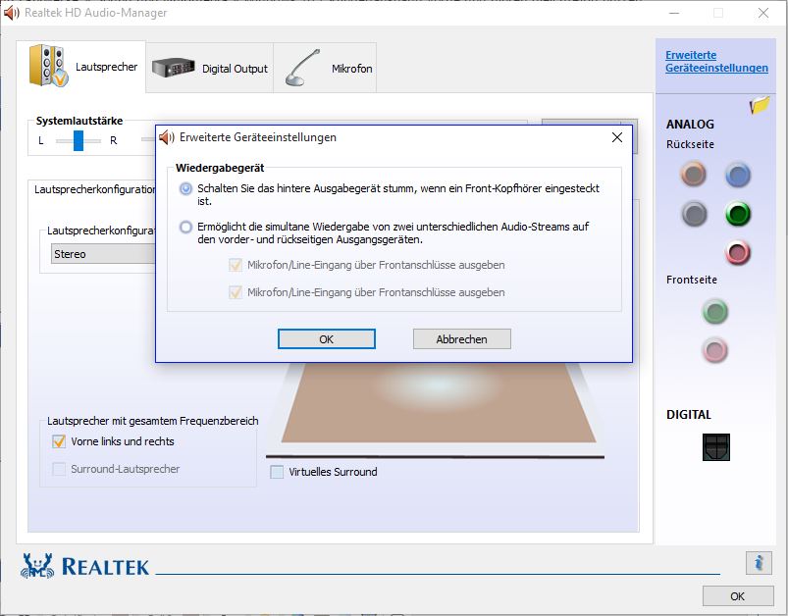
Task: Select mute rear output when headphone plugged option
Action: tap(185, 189)
